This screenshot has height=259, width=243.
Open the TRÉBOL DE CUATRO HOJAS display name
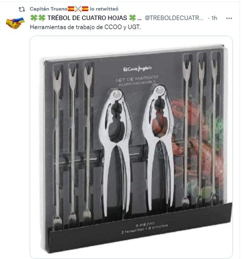pyautogui.click(x=87, y=18)
